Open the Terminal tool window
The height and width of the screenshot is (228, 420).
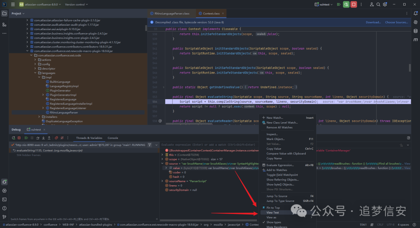(4, 200)
